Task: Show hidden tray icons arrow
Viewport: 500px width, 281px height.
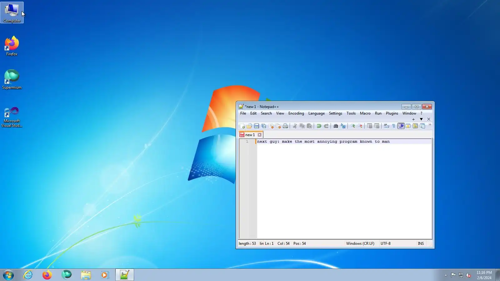Action: [x=446, y=275]
